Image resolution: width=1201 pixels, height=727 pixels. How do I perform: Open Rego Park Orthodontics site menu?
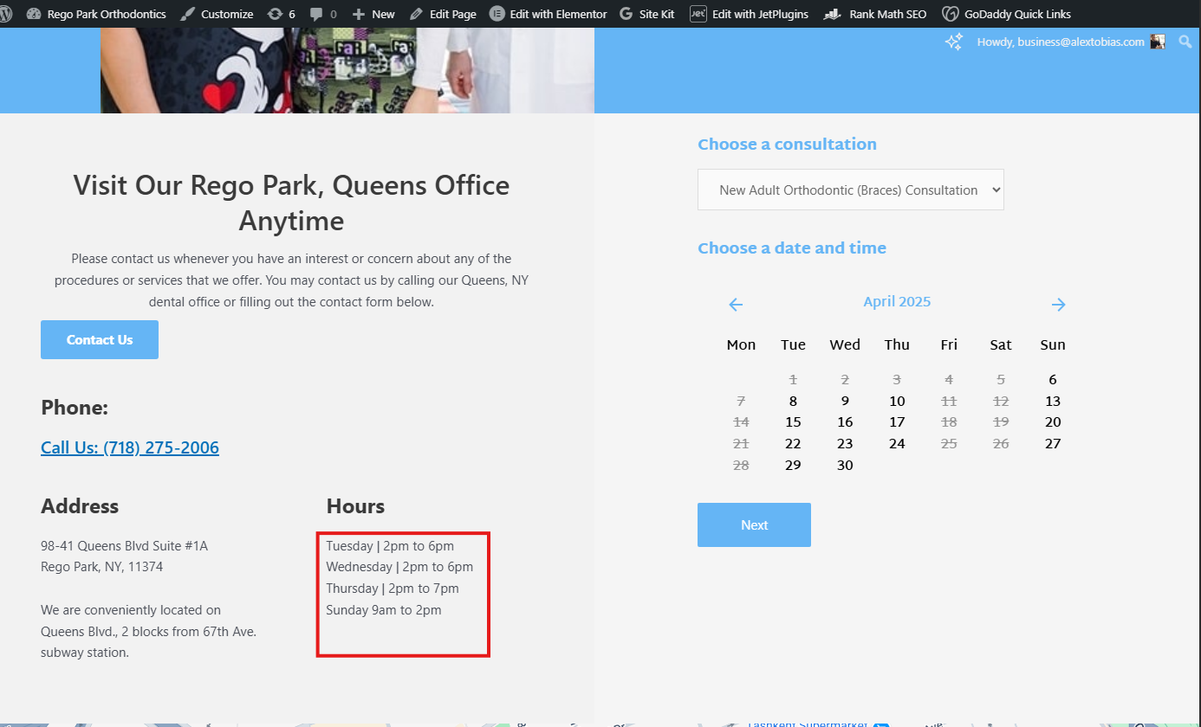pyautogui.click(x=96, y=14)
